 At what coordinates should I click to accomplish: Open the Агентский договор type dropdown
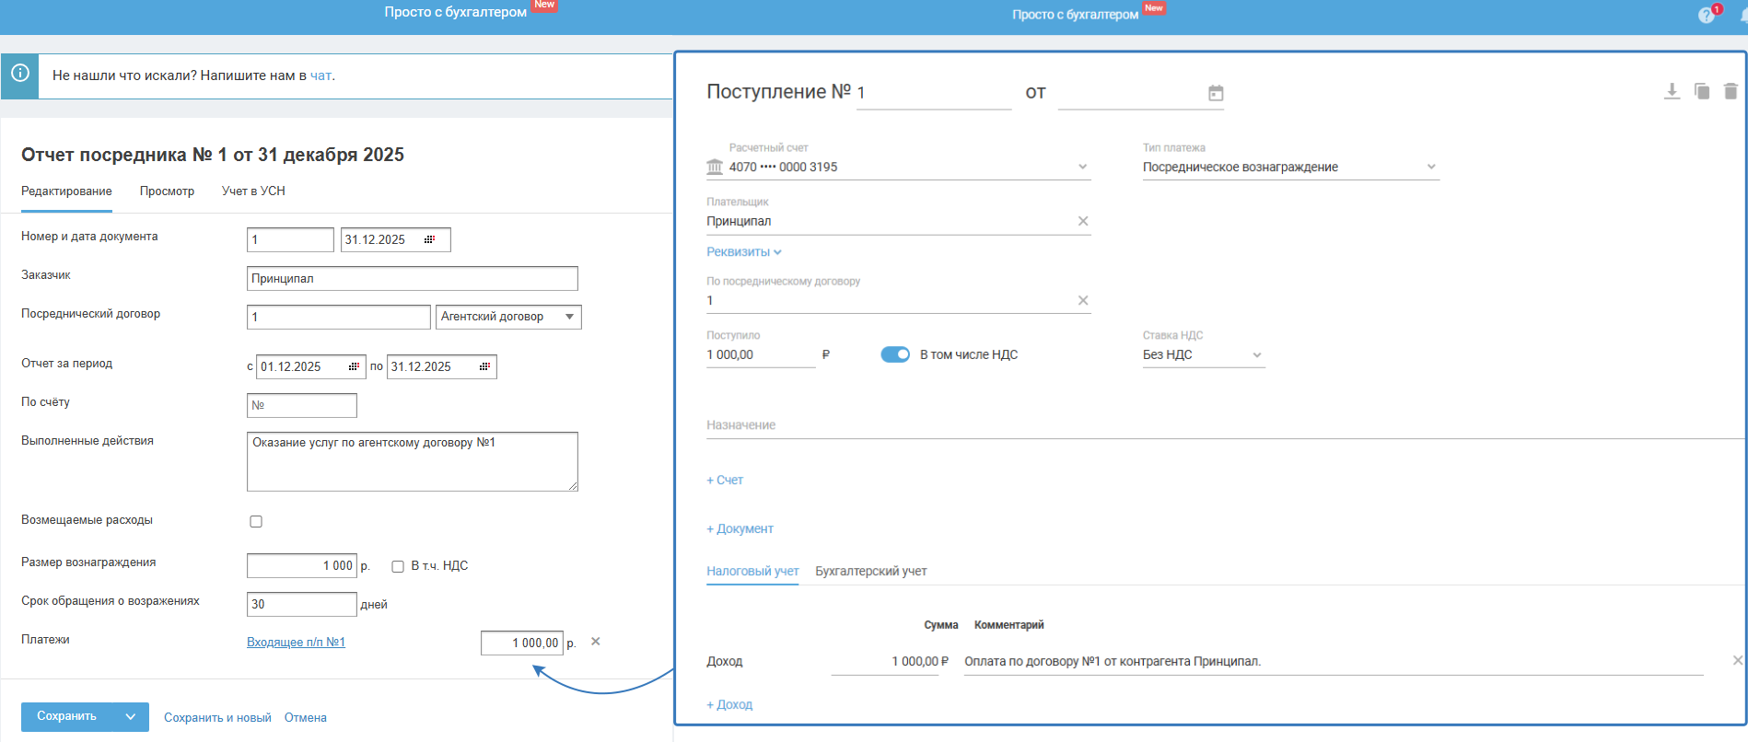click(x=508, y=317)
